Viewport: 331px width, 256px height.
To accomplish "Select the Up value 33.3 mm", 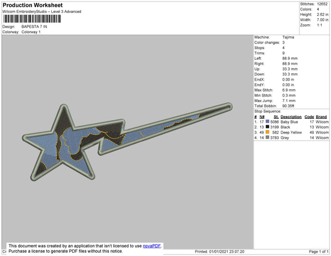I will coord(290,69).
